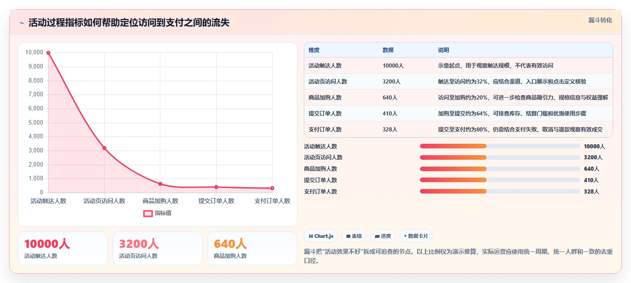Click the 提交订单人数 progress bar showing 410人
Image resolution: width=631 pixels, height=283 pixels.
(x=500, y=180)
